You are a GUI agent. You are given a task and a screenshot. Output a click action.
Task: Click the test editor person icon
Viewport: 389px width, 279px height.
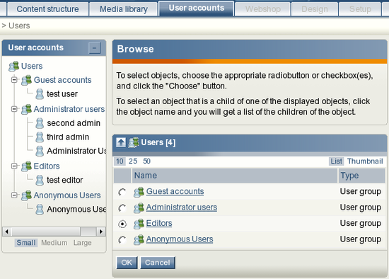40,180
